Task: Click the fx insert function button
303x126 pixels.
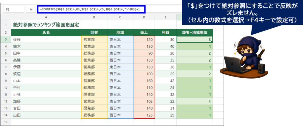Action: coord(31,9)
